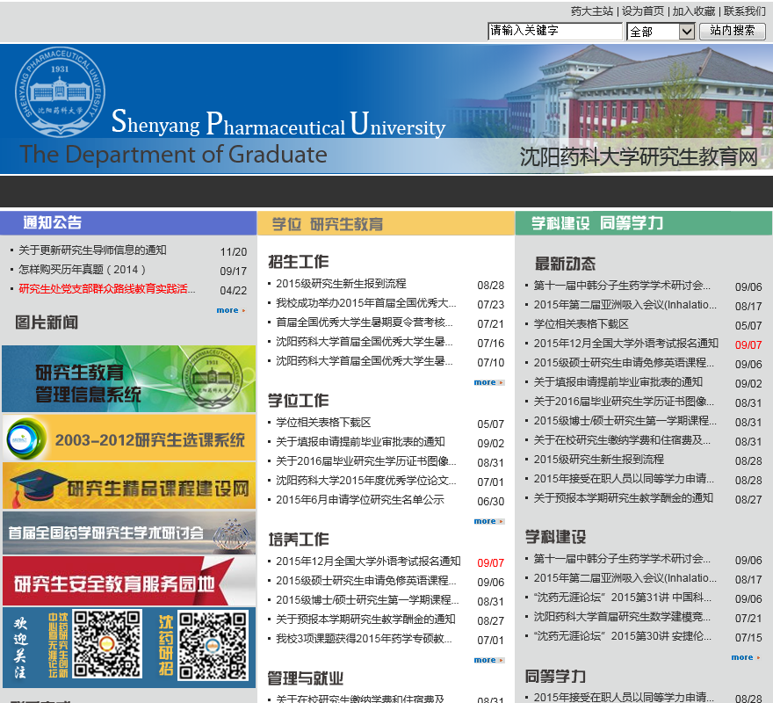773x703 pixels.
Task: Open 关于填报申请提前毕业审批表的通知 under 学位工作
Action: [x=360, y=441]
